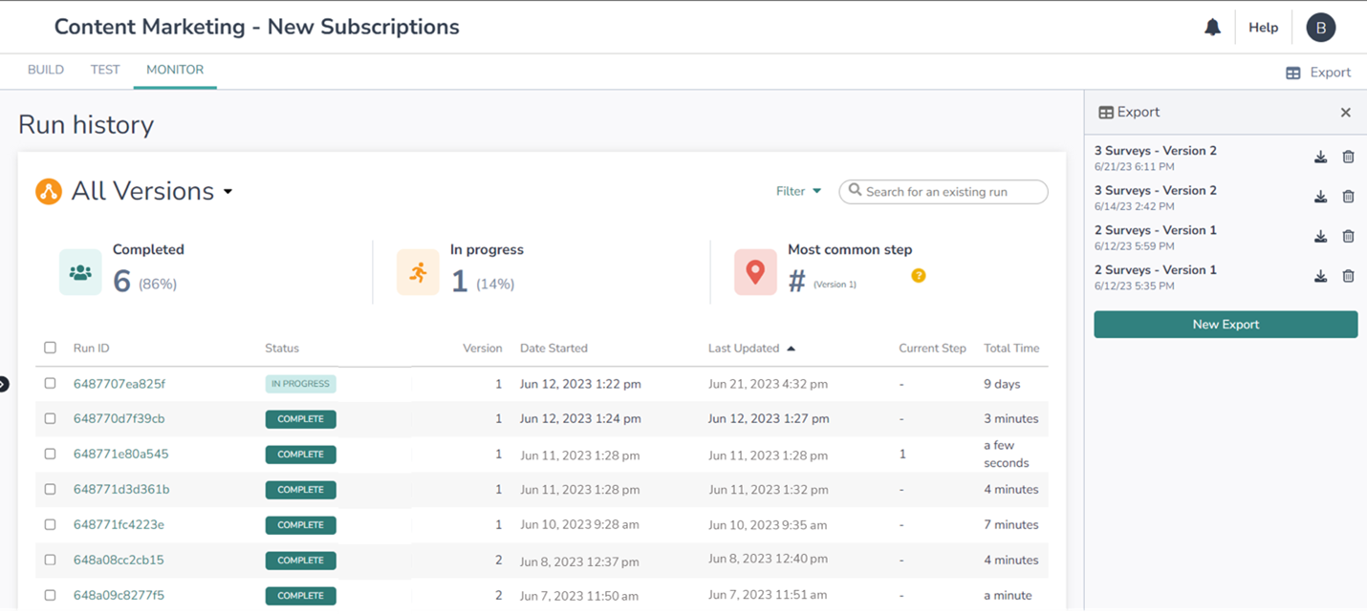
Task: Check the box for run 648a09c8277f5
Action: pyautogui.click(x=51, y=596)
